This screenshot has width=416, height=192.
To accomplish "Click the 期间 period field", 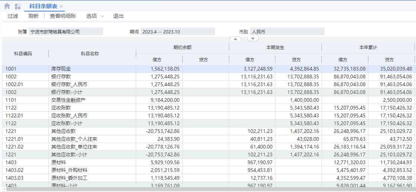I will pos(177,32).
